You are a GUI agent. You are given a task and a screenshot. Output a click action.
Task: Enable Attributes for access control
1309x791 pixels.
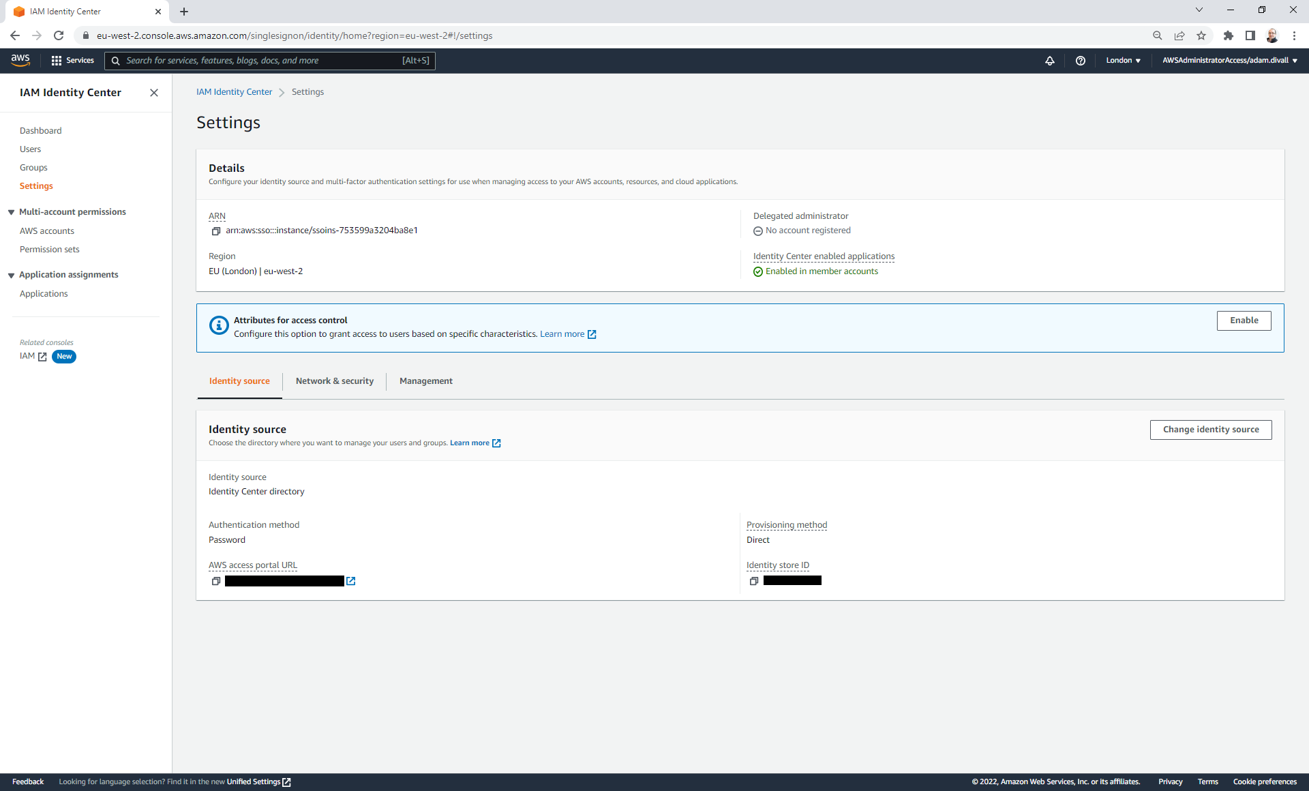coord(1244,320)
